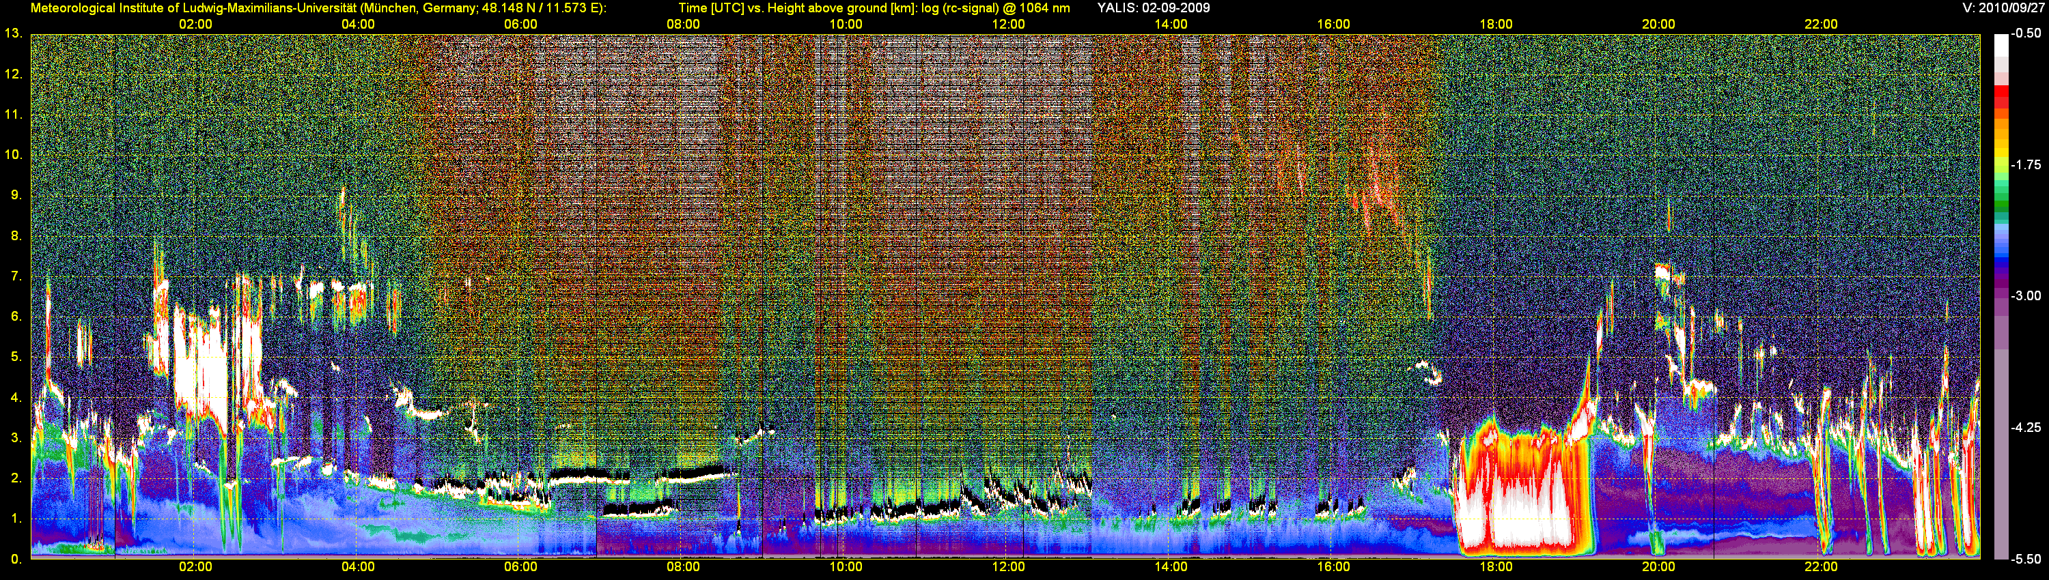Click the 13 km height axis label
The height and width of the screenshot is (580, 2049).
(13, 33)
